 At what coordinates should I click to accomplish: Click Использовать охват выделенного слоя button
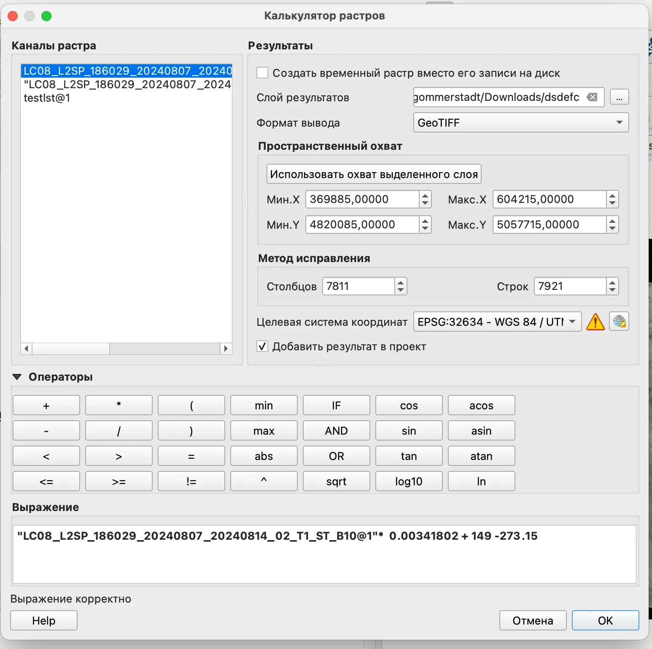pos(374,174)
